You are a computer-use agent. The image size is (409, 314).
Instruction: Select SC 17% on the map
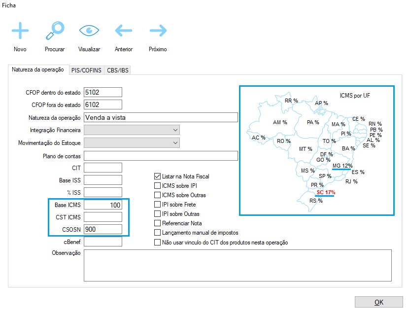point(326,192)
